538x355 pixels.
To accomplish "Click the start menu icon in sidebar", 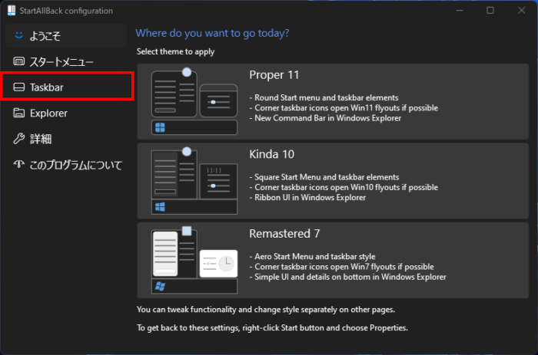I will (19, 61).
